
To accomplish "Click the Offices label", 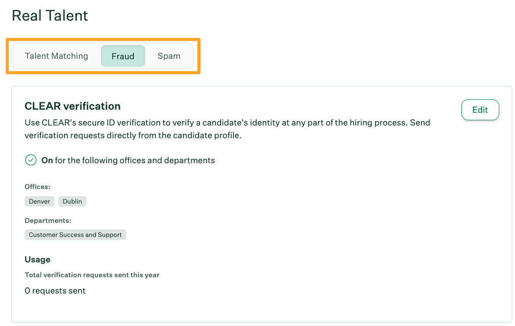I will pyautogui.click(x=37, y=187).
